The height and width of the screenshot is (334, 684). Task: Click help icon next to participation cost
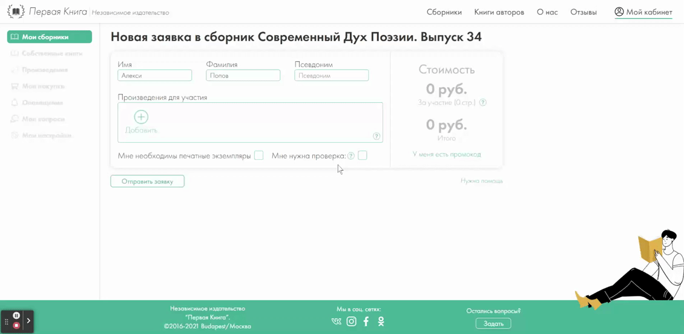coord(482,103)
